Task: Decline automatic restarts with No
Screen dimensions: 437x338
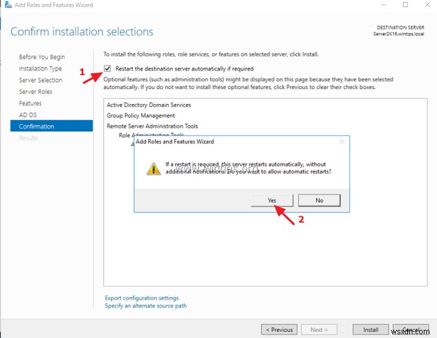Action: [319, 201]
